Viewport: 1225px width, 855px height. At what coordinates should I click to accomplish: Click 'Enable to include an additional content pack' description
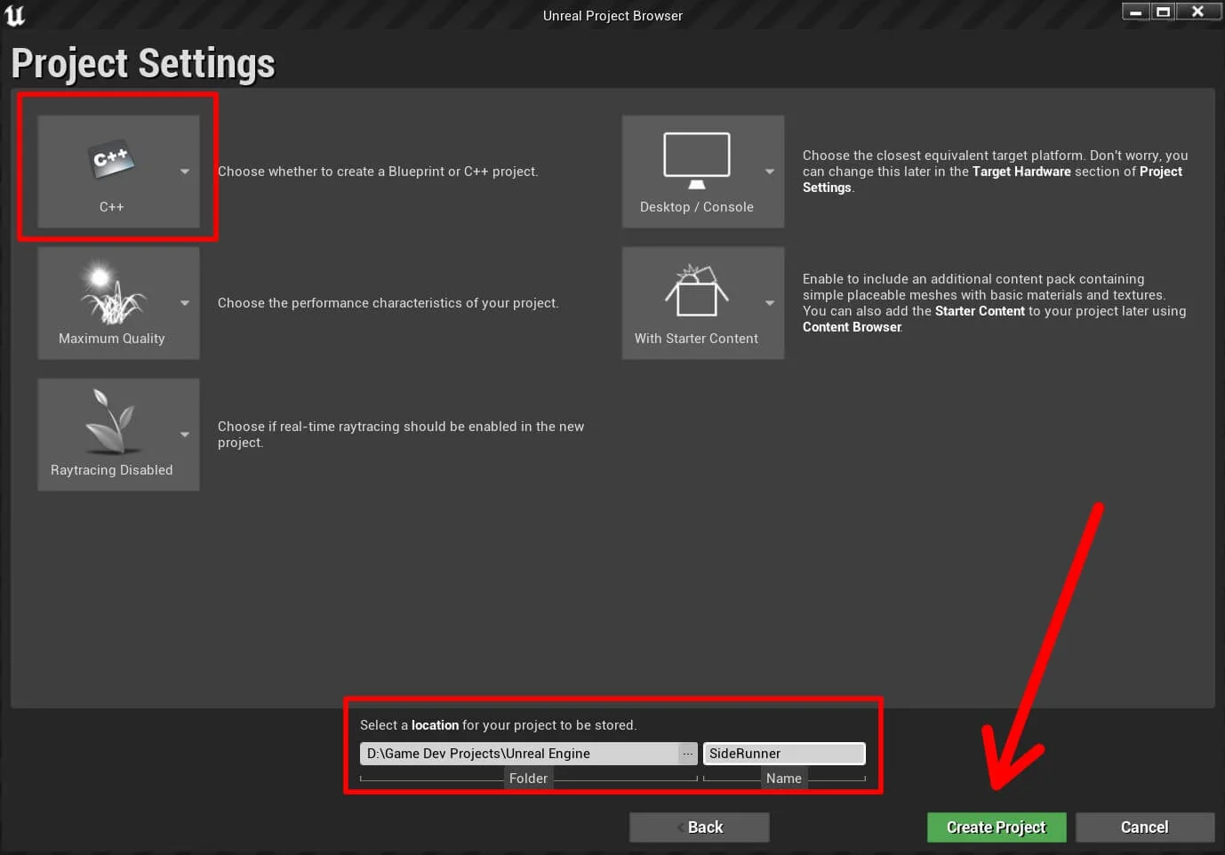pyautogui.click(x=995, y=303)
